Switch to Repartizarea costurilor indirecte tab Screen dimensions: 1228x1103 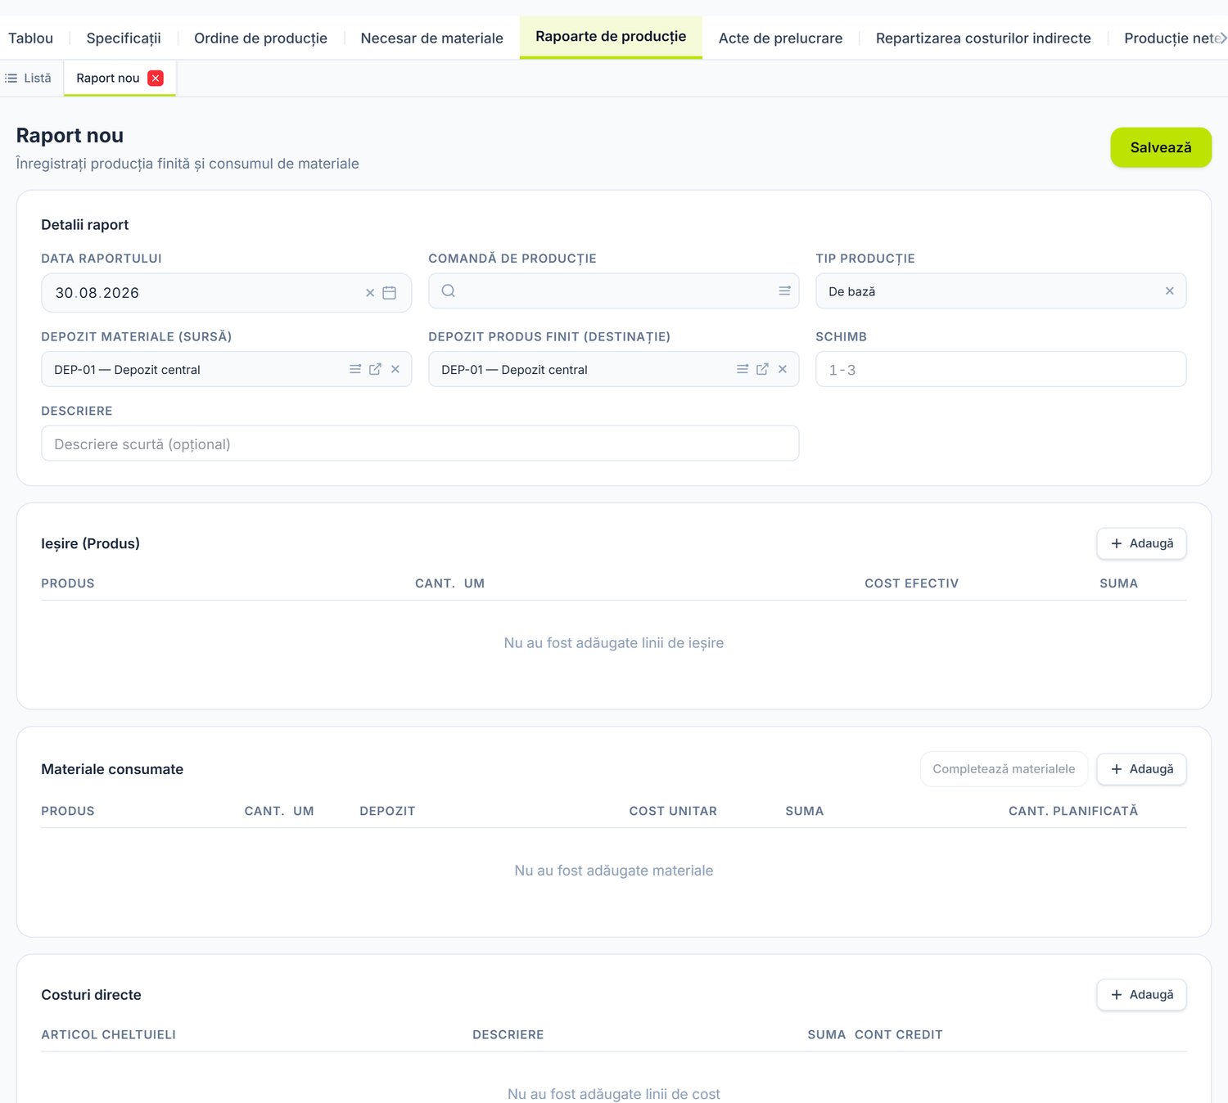point(983,38)
